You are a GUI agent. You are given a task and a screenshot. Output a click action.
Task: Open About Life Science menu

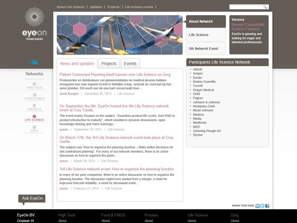(x=70, y=7)
